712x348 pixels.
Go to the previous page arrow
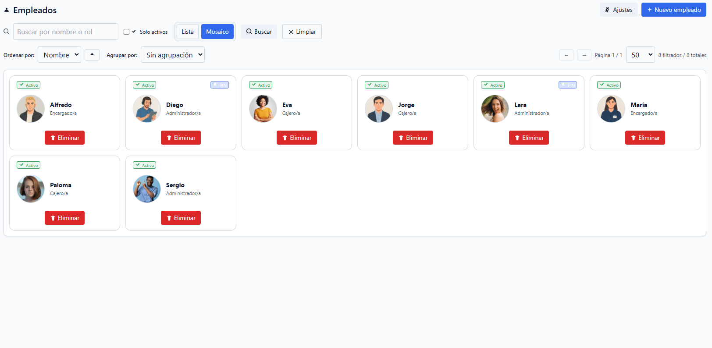566,55
